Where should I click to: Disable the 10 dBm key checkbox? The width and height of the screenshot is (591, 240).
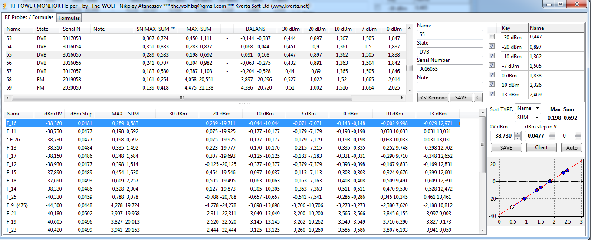492,85
